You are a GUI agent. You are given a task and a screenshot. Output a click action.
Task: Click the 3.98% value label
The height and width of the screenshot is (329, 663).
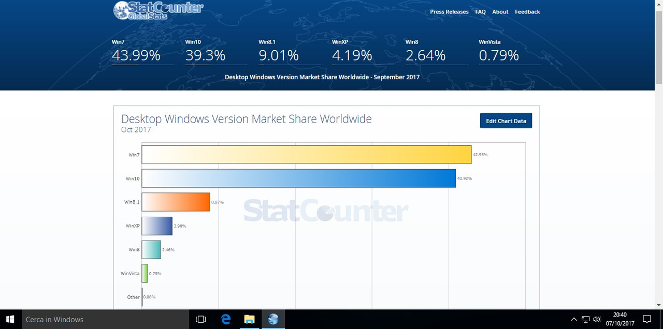coord(180,226)
